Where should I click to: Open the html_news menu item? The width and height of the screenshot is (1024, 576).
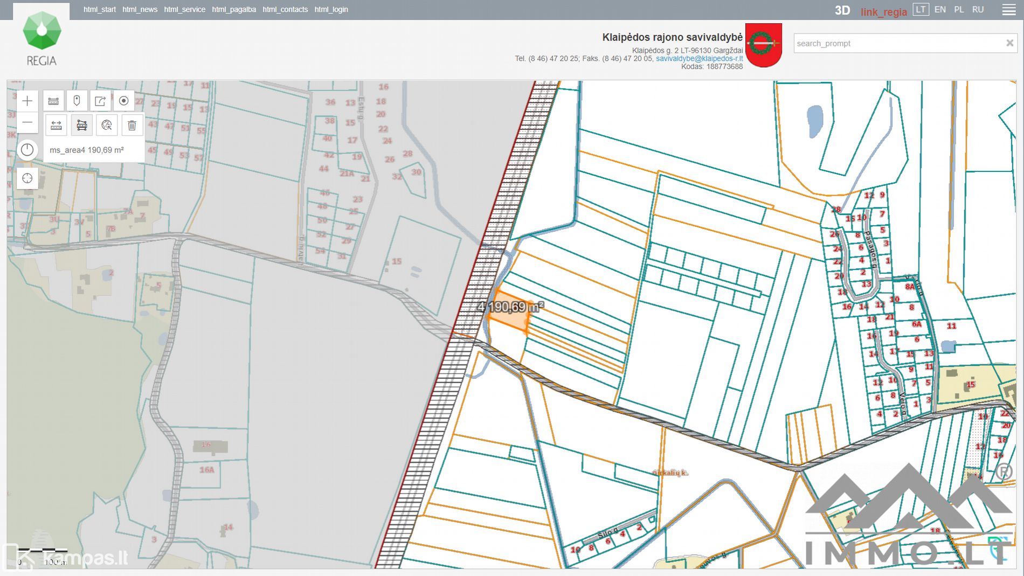coord(140,10)
